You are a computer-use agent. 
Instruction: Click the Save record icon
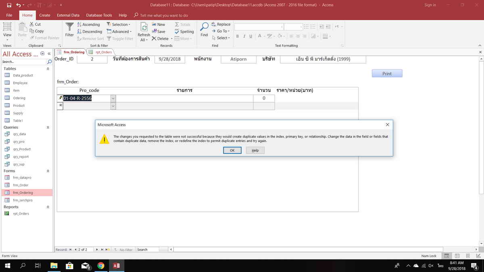[x=154, y=31]
